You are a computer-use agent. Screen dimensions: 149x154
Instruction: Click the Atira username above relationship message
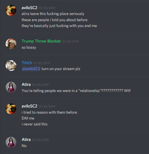[26, 84]
